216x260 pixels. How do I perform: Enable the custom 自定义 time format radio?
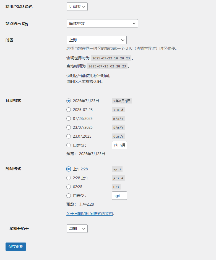[x=69, y=196]
